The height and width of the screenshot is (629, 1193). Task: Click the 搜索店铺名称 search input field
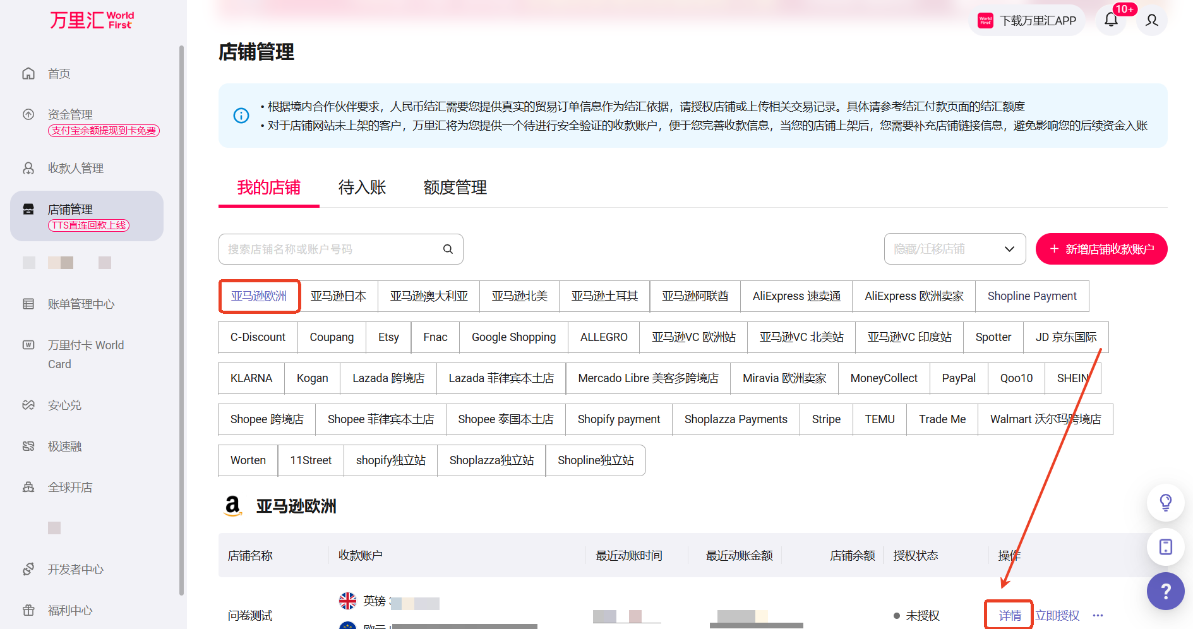coord(332,249)
